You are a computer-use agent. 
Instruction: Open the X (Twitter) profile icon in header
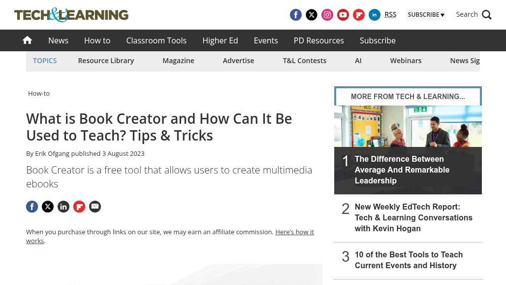click(x=312, y=15)
